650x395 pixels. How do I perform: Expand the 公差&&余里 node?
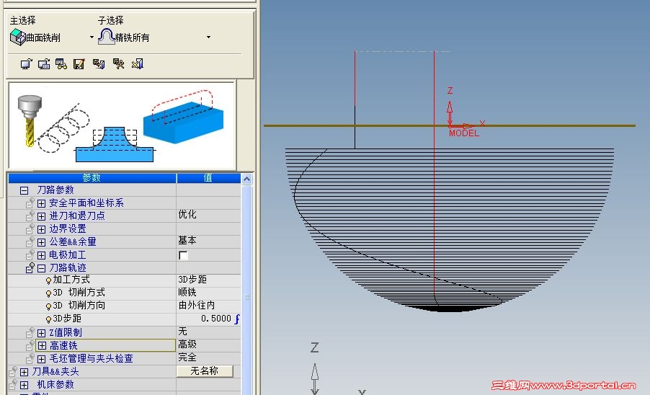pos(42,242)
